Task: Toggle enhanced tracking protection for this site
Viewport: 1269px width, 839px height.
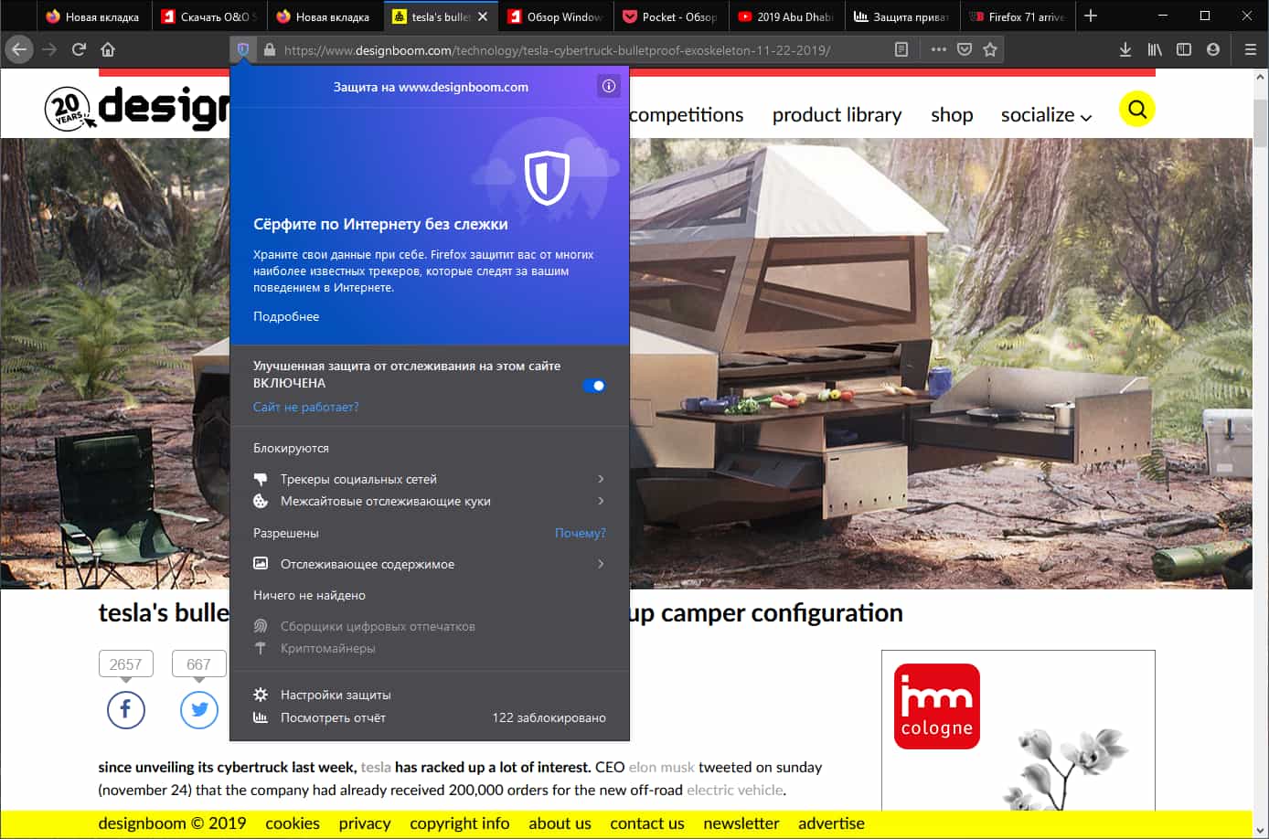Action: point(594,386)
